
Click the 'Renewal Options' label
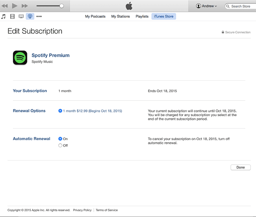coord(29,111)
